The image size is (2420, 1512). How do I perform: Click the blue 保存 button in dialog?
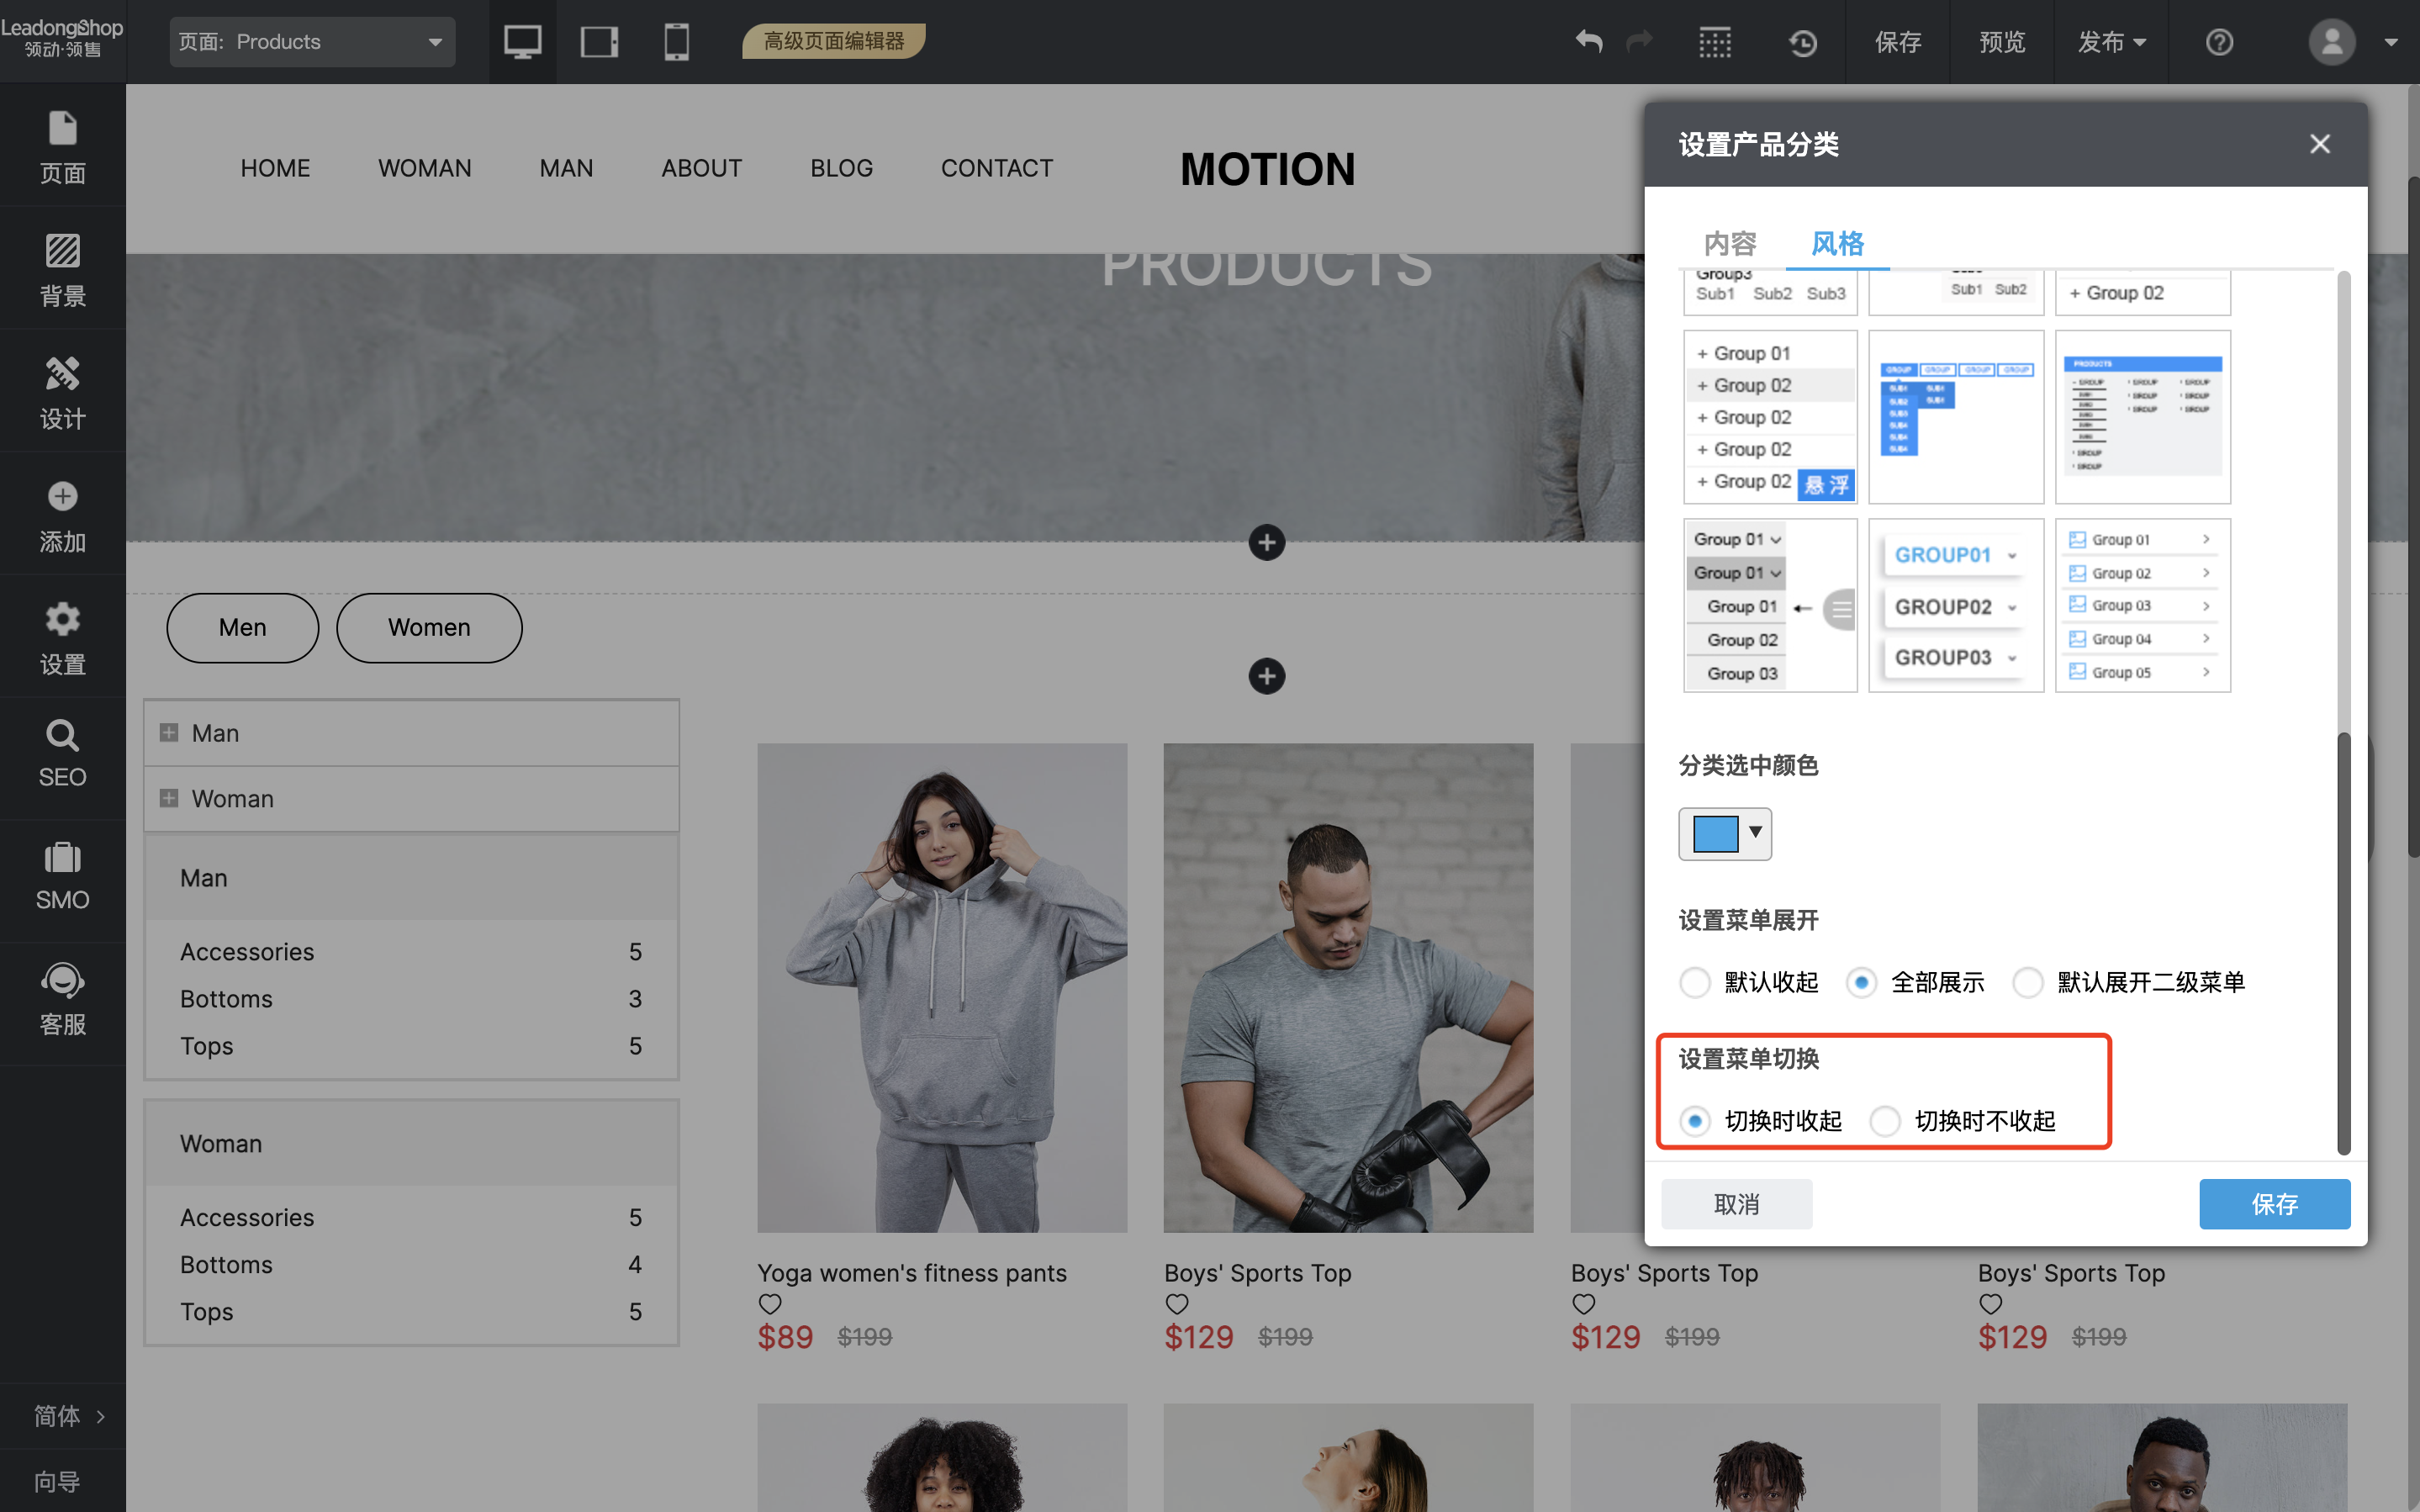(x=2274, y=1204)
